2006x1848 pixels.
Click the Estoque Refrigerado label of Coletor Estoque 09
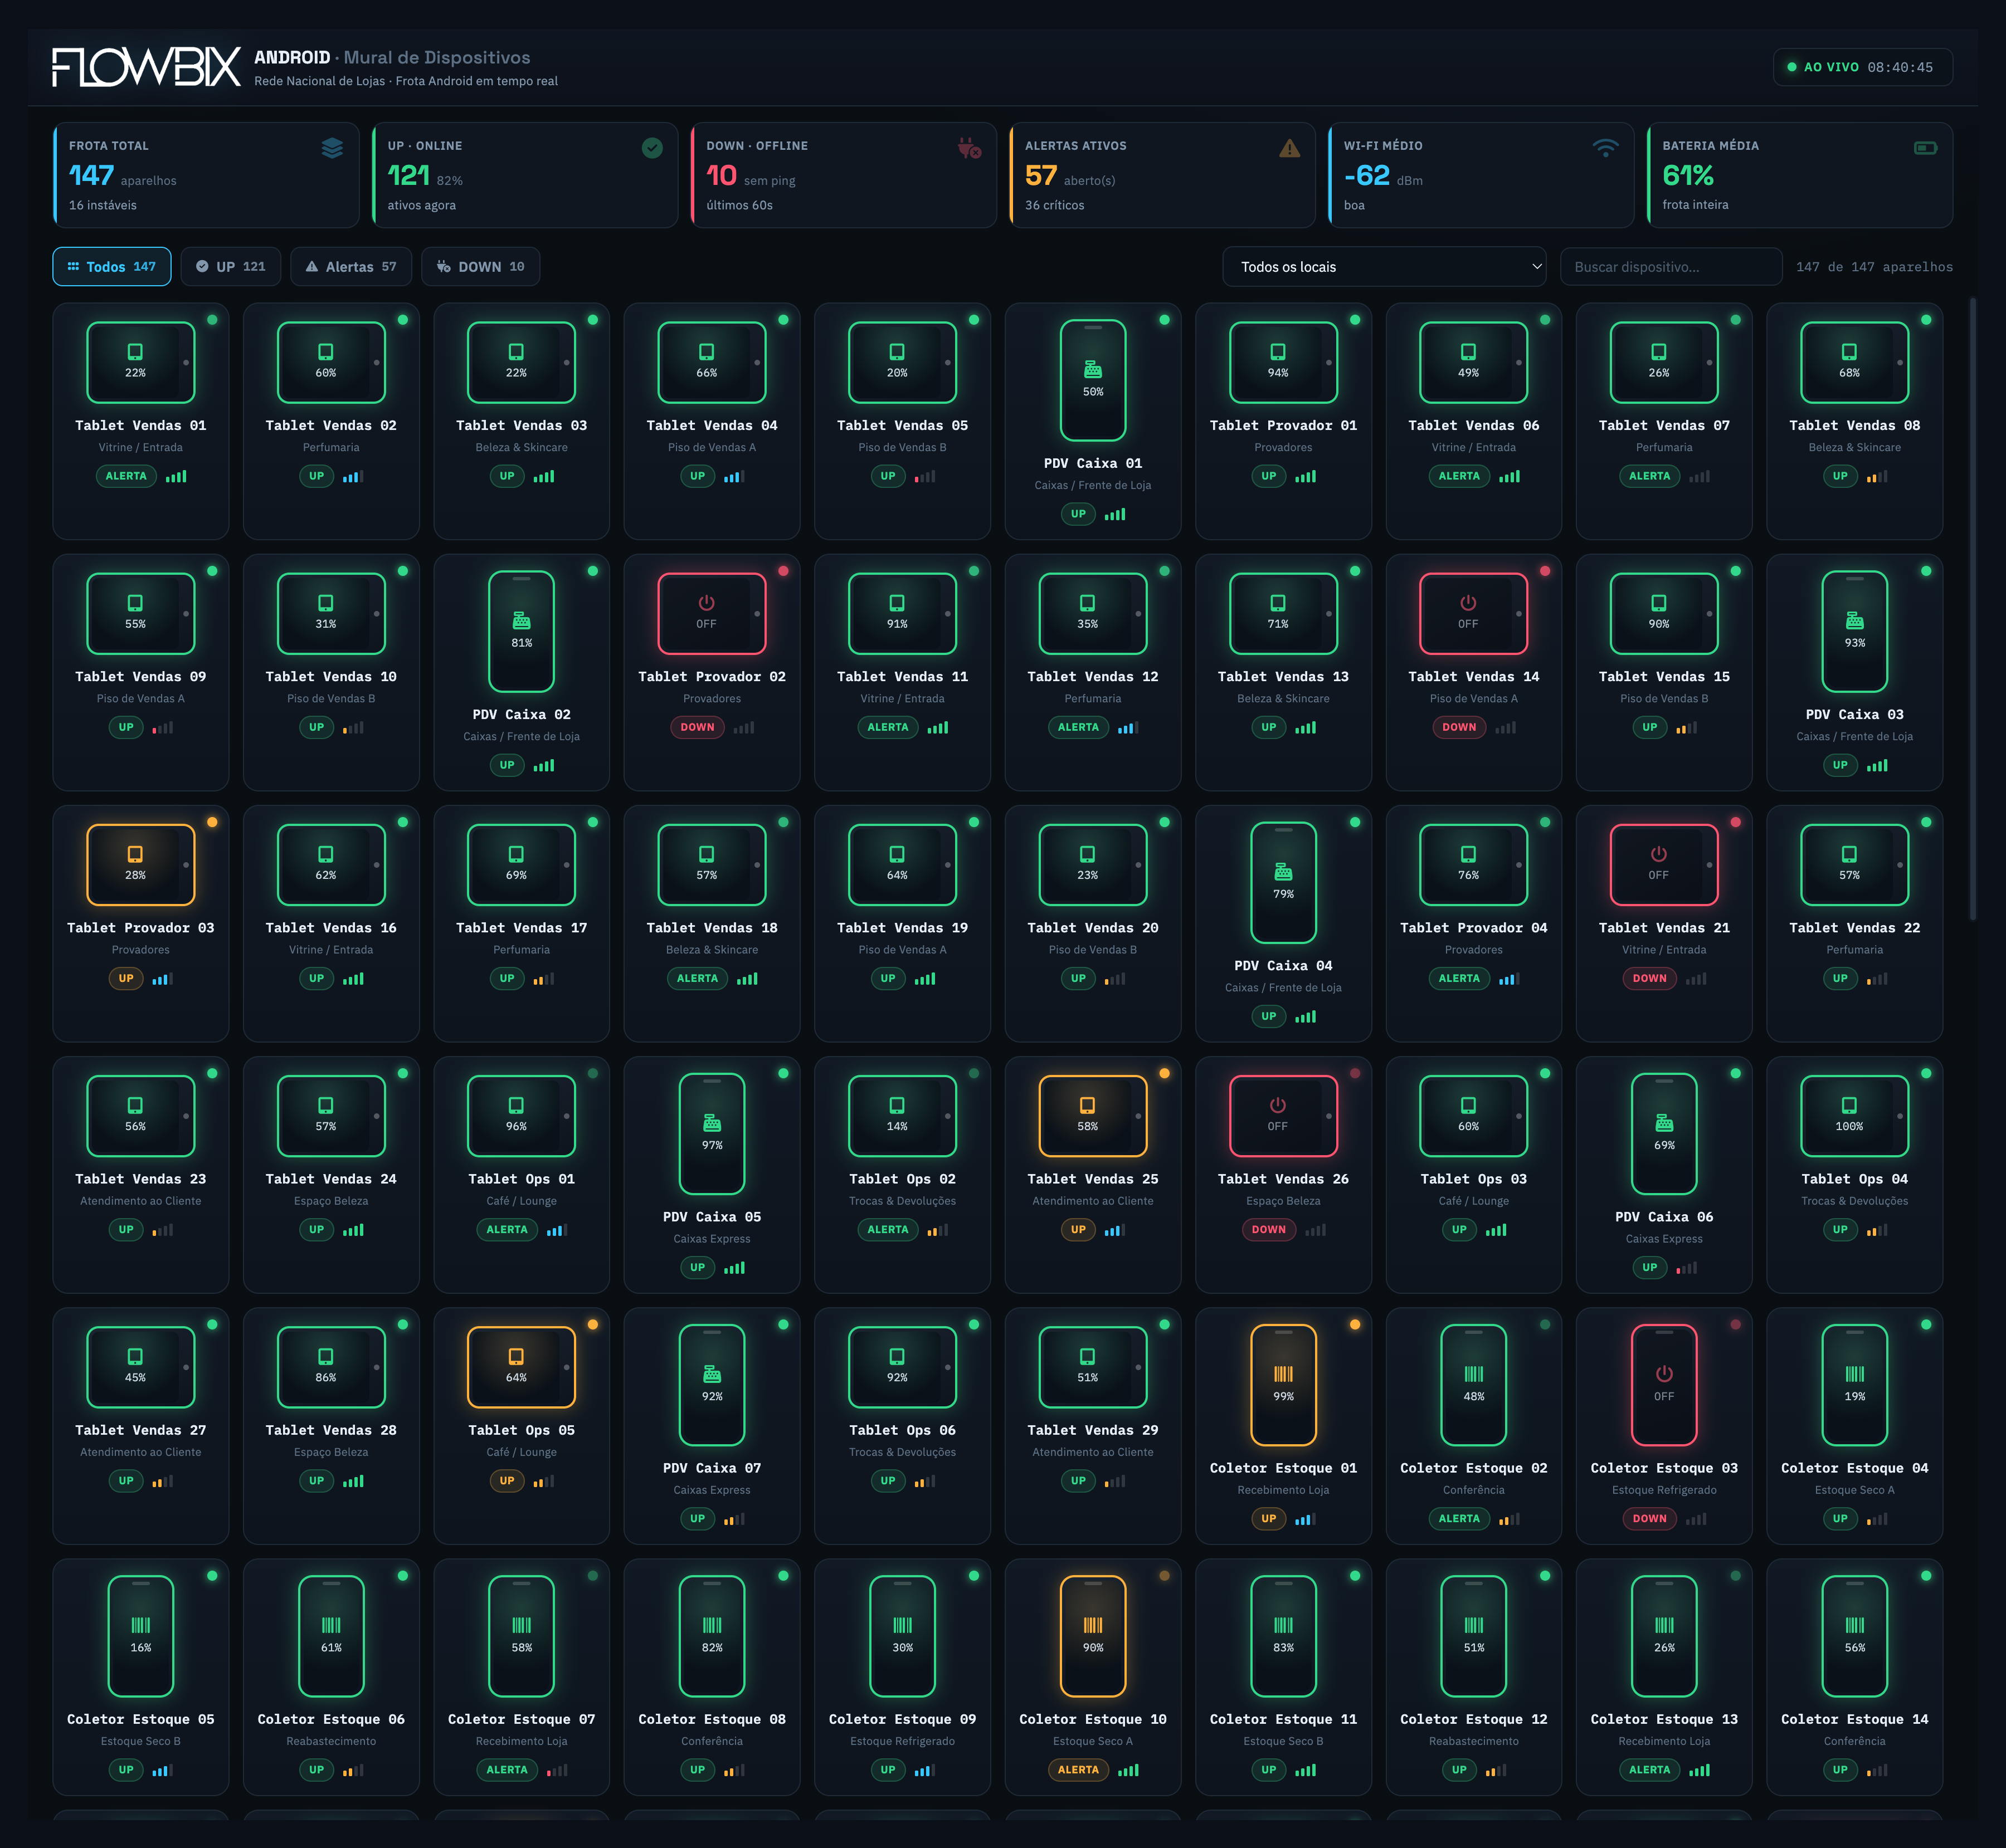point(903,1741)
